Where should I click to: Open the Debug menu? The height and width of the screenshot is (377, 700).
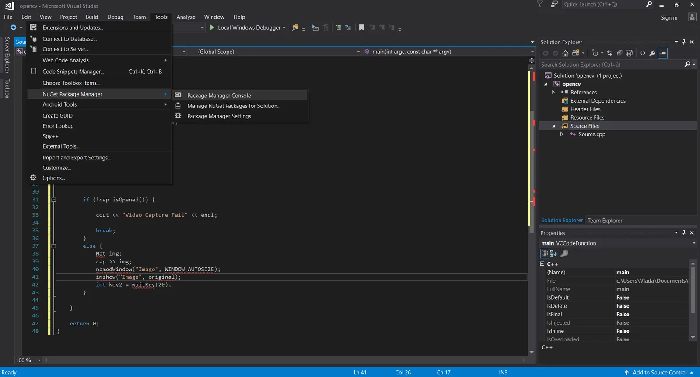115,17
